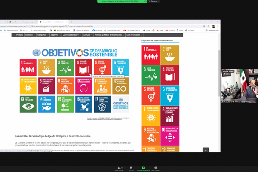Expand the Más información menu
Screen dimensions: 258x172
134,35
